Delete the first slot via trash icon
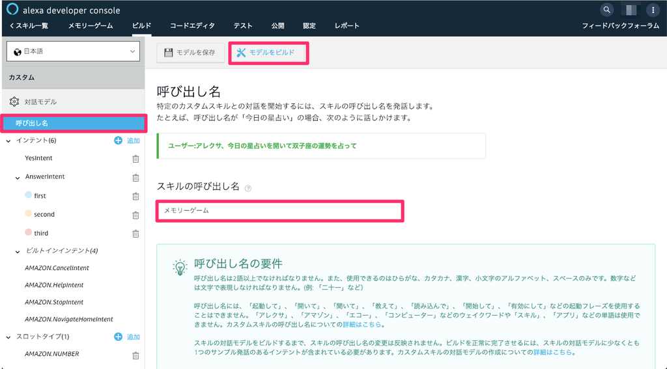The image size is (667, 369). point(135,196)
